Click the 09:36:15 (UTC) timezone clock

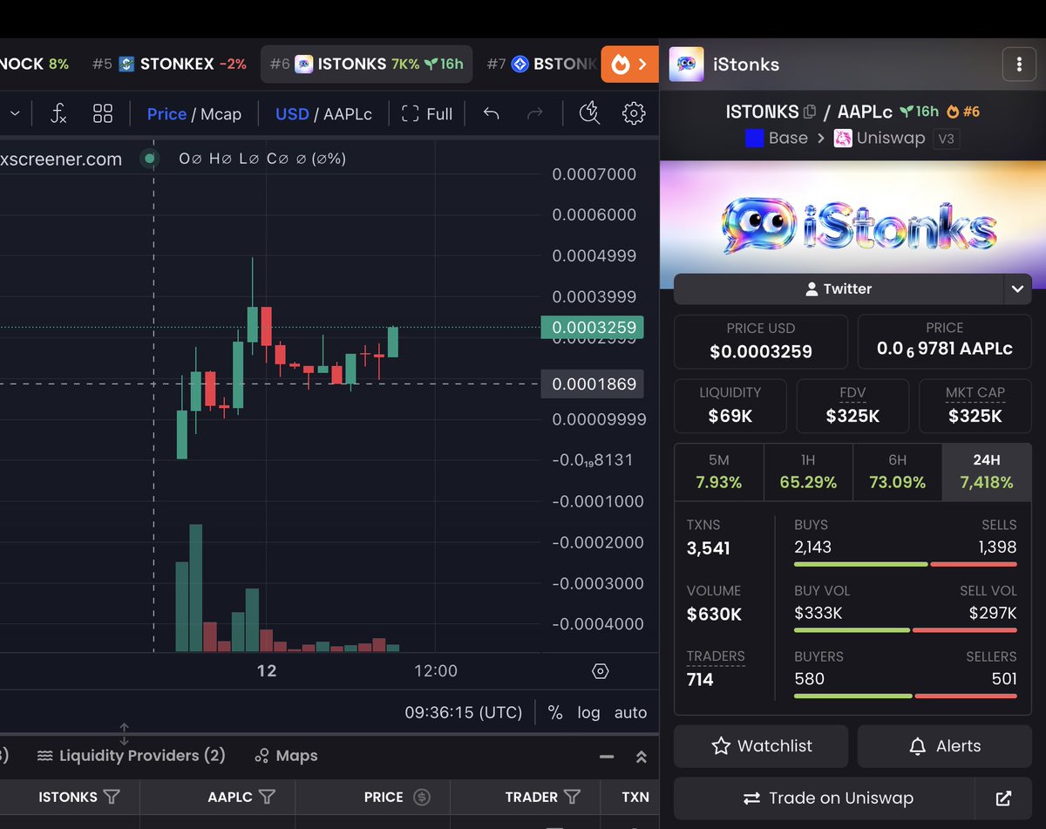(x=463, y=712)
